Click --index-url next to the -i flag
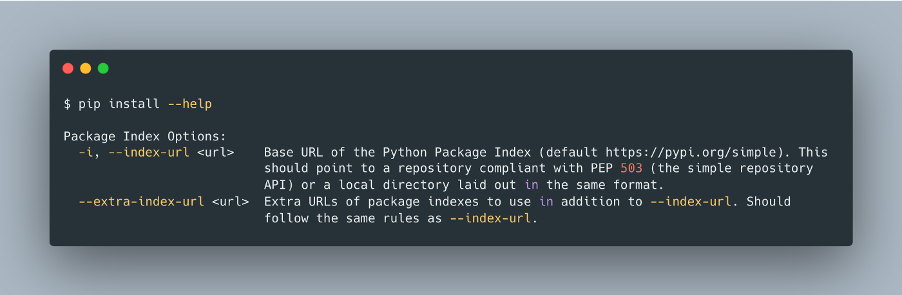The width and height of the screenshot is (902, 295). coord(149,153)
